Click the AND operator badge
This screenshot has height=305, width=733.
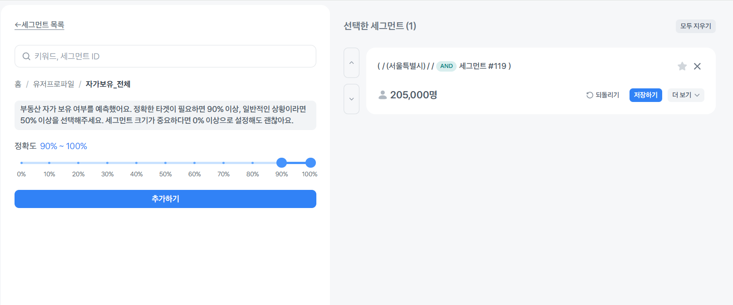[x=446, y=66]
